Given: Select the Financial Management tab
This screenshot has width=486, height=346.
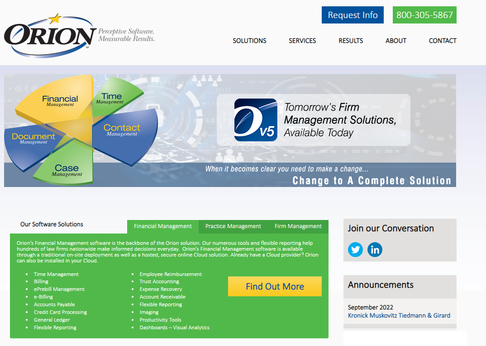Looking at the screenshot, I should [x=163, y=226].
